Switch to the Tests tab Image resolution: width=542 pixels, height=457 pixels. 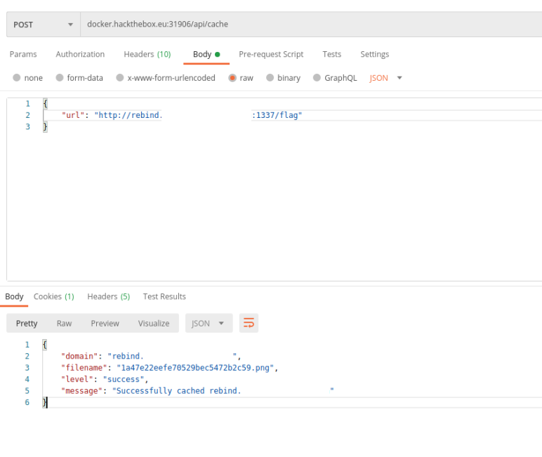331,55
